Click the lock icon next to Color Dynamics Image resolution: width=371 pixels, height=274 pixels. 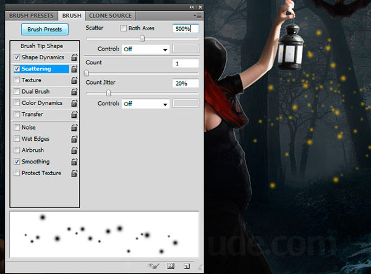click(x=74, y=103)
